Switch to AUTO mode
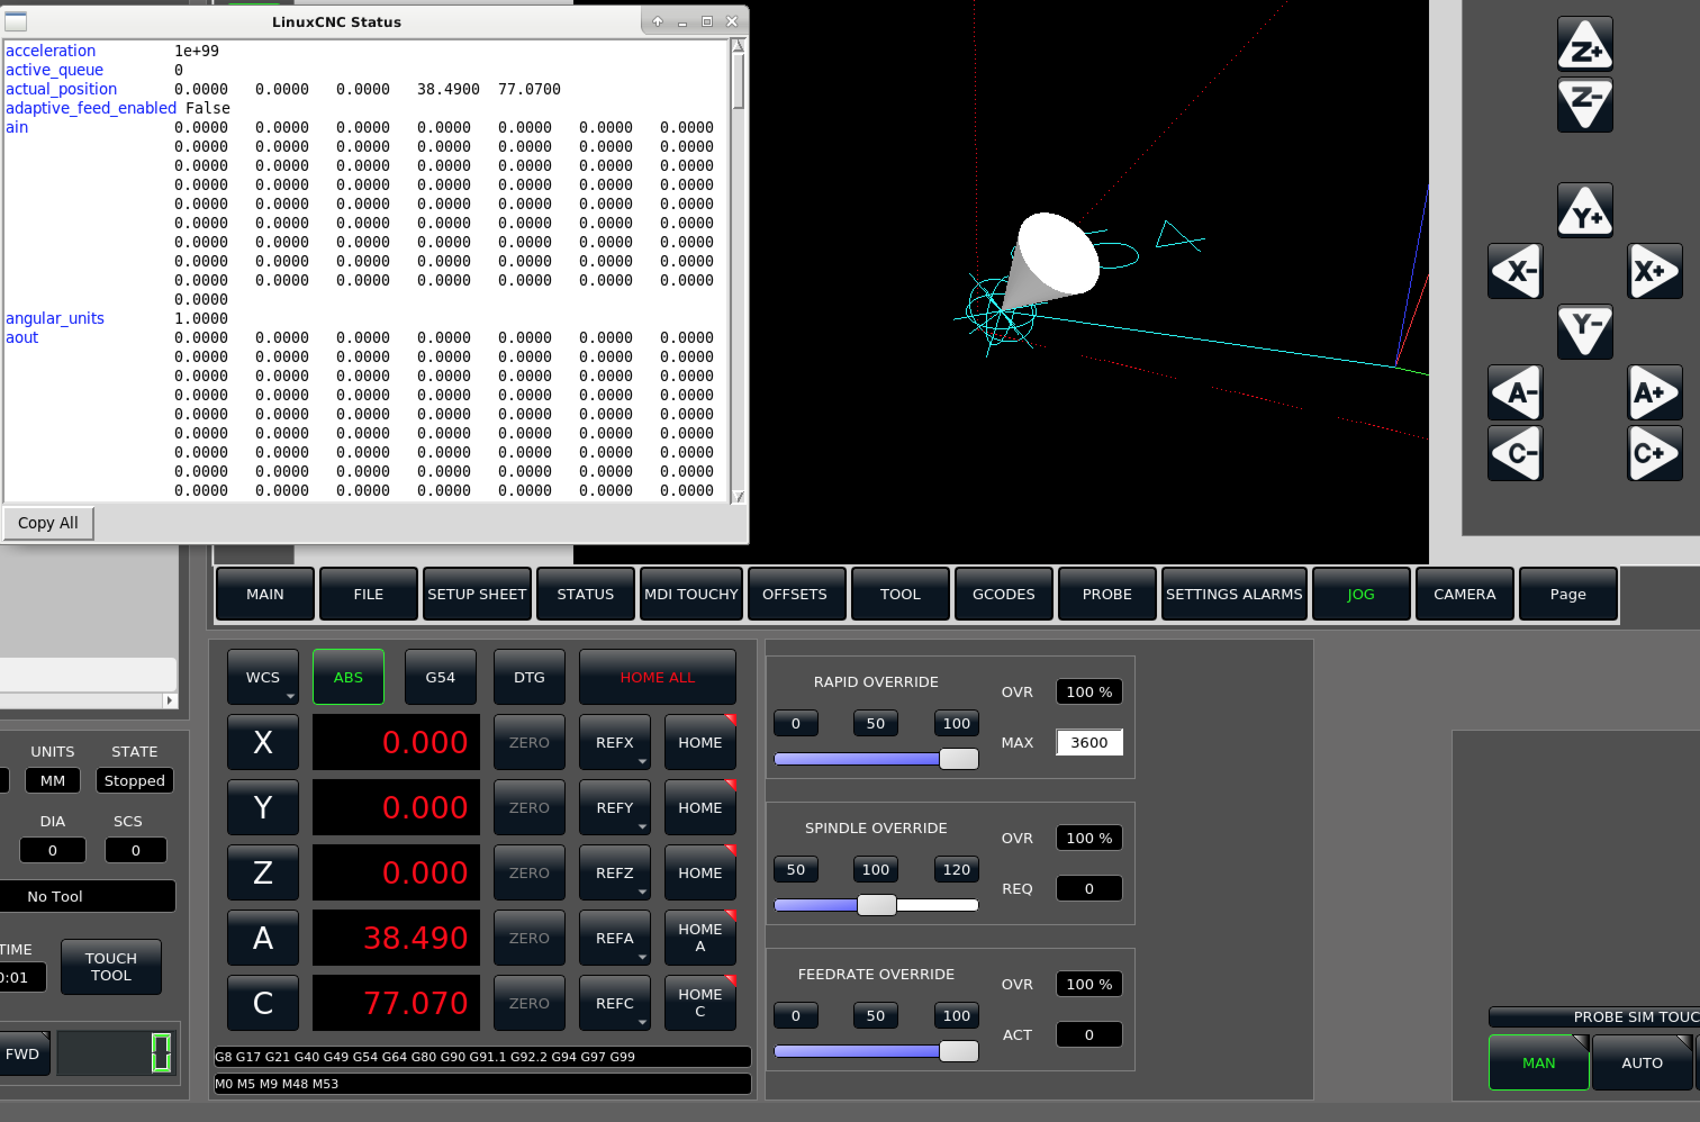The height and width of the screenshot is (1122, 1700). tap(1642, 1062)
